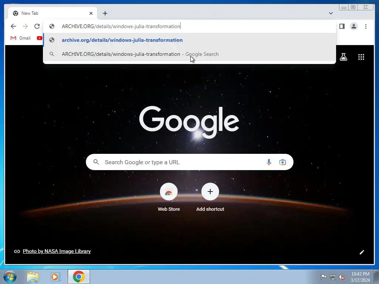Minimize the Chrome window

344,7
